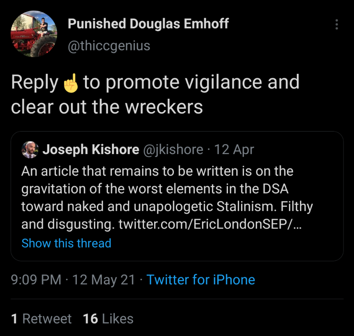Screen dimensions: 354x336
Task: Click the 9:09 PM timestamp
Action: pos(36,280)
